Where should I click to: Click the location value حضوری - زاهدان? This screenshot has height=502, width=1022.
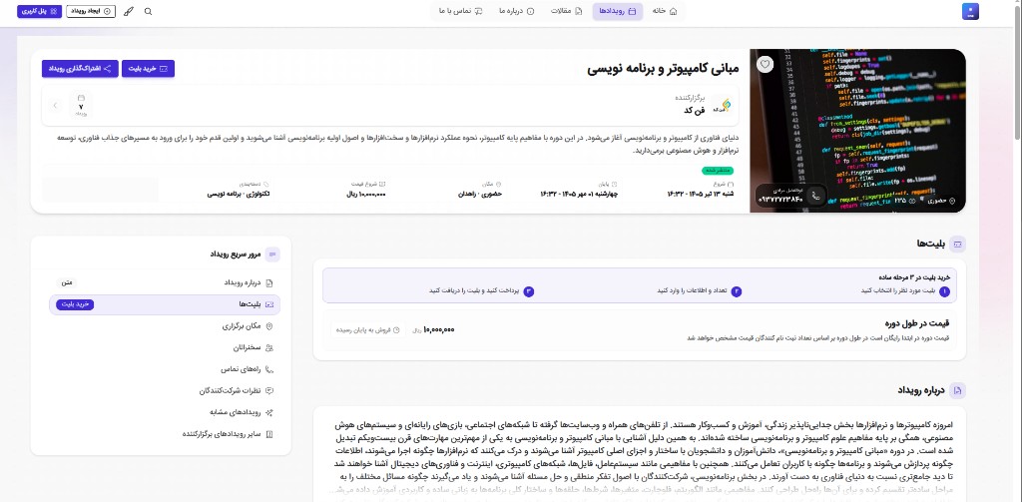click(x=480, y=194)
